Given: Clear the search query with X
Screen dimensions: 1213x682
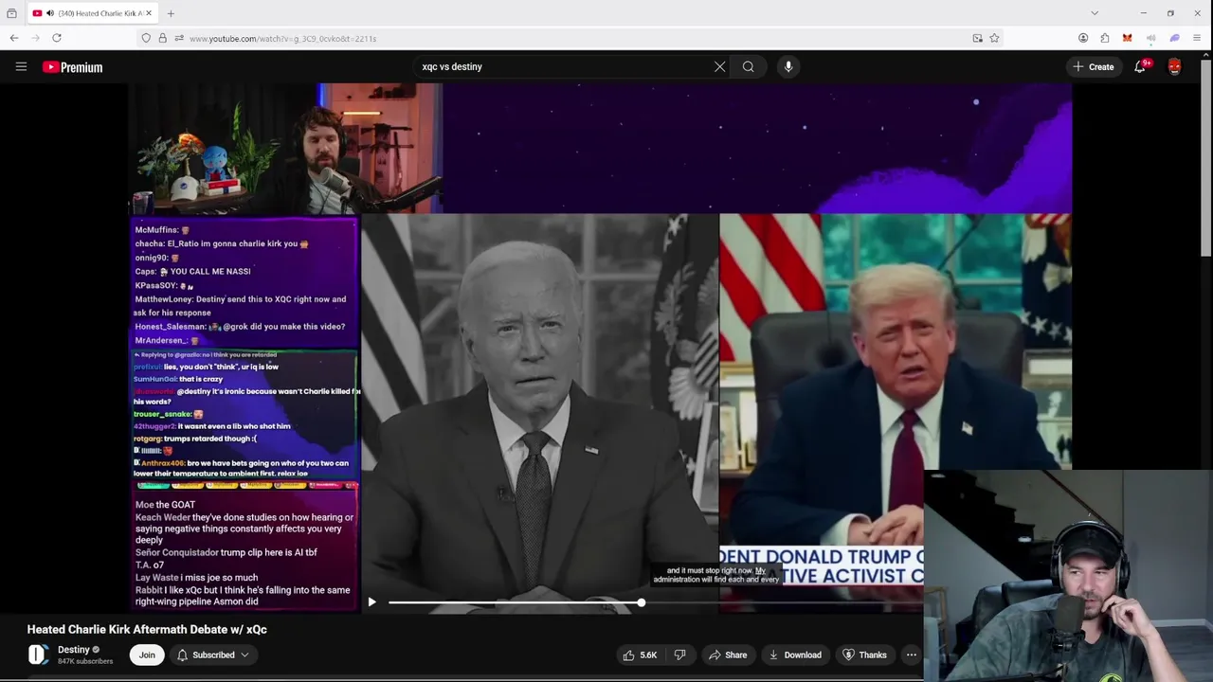Looking at the screenshot, I should point(719,66).
